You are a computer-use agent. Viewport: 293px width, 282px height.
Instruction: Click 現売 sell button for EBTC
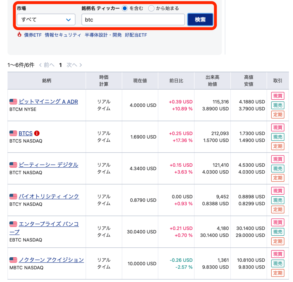[278, 232]
